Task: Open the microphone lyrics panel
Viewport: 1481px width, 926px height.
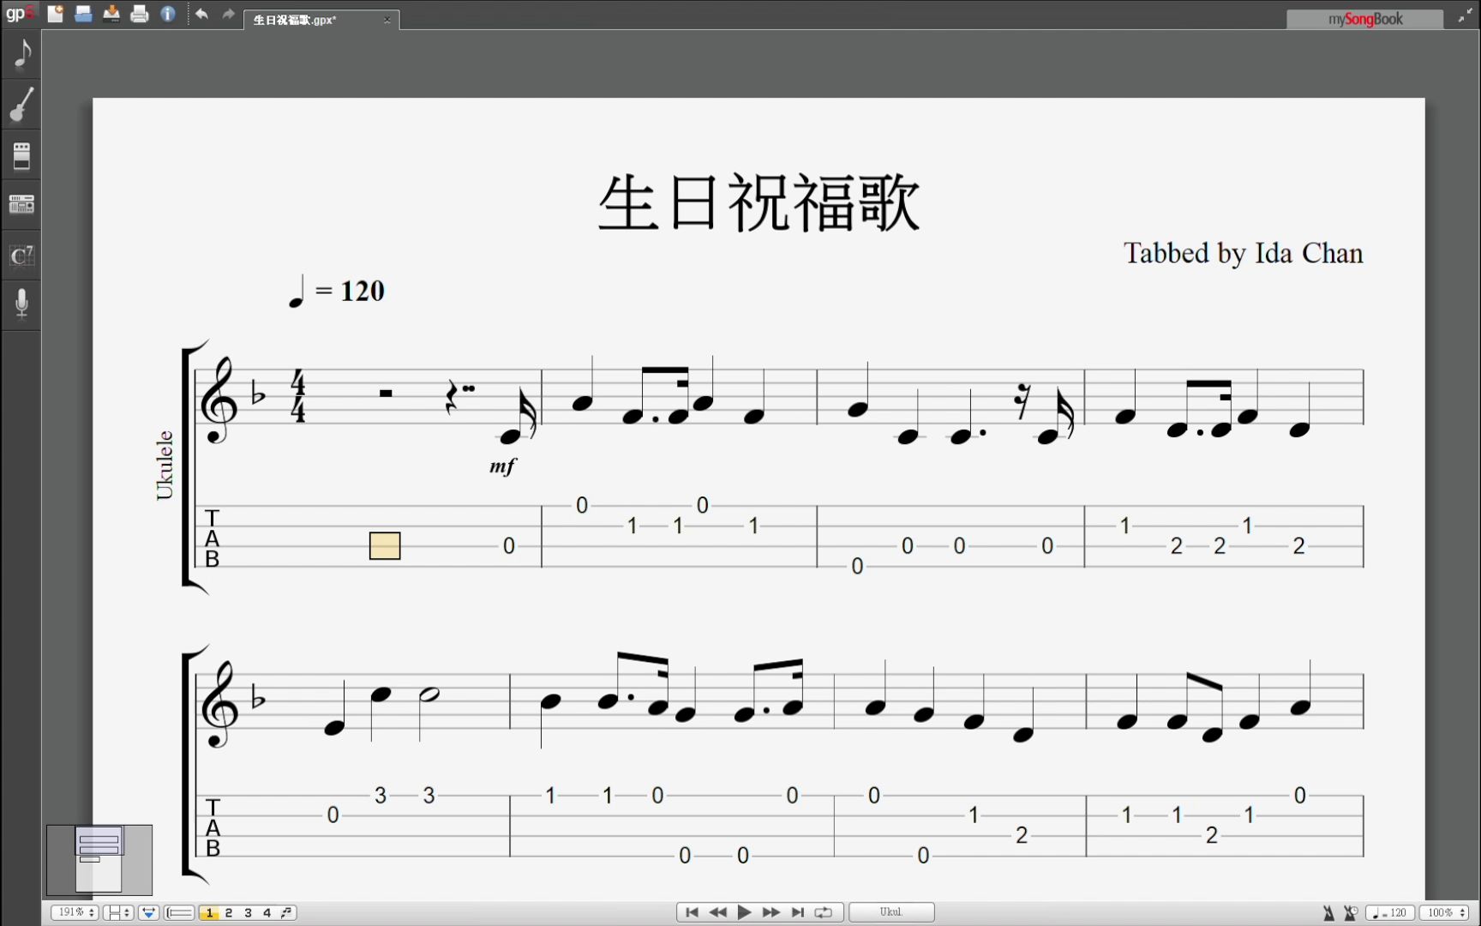Action: pos(21,304)
